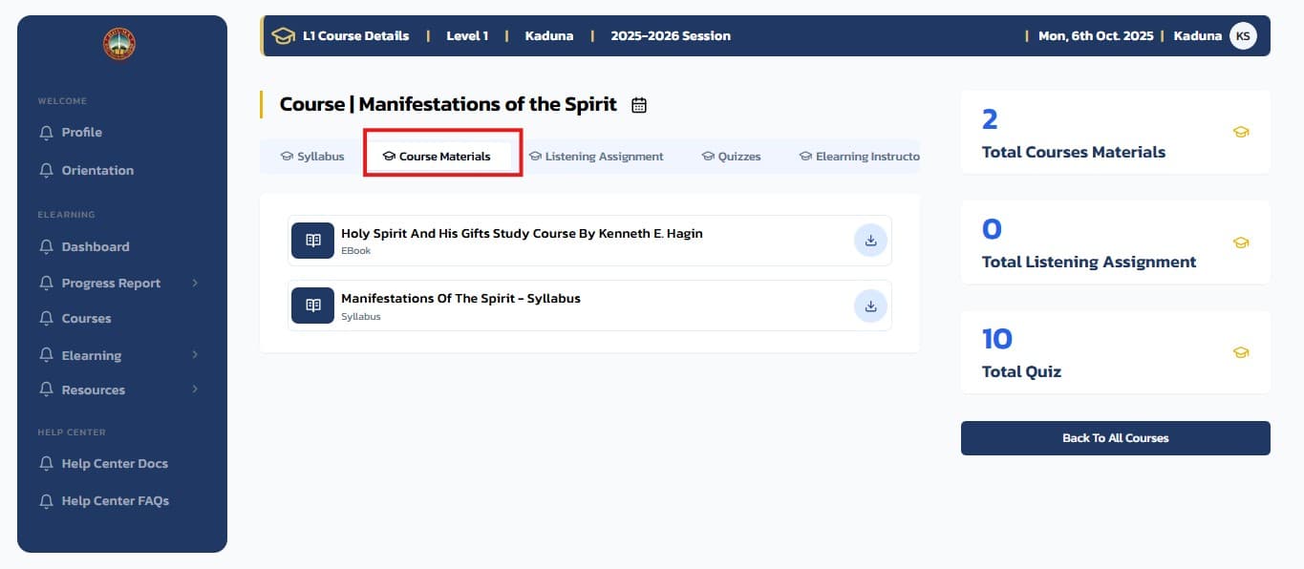Go to Dashboard in the sidebar
The image size is (1304, 569).
coord(95,246)
